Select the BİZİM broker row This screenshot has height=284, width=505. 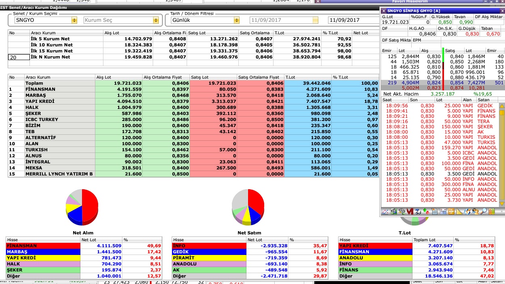pyautogui.click(x=194, y=125)
